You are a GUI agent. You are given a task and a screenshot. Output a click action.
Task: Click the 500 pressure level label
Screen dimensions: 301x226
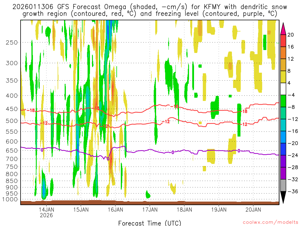pos(12,121)
